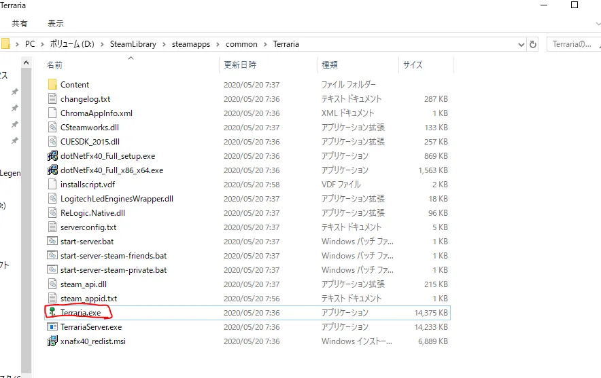Click the dotNetFx40_Full_setup.exe installer icon
This screenshot has height=378, width=601.
click(52, 155)
